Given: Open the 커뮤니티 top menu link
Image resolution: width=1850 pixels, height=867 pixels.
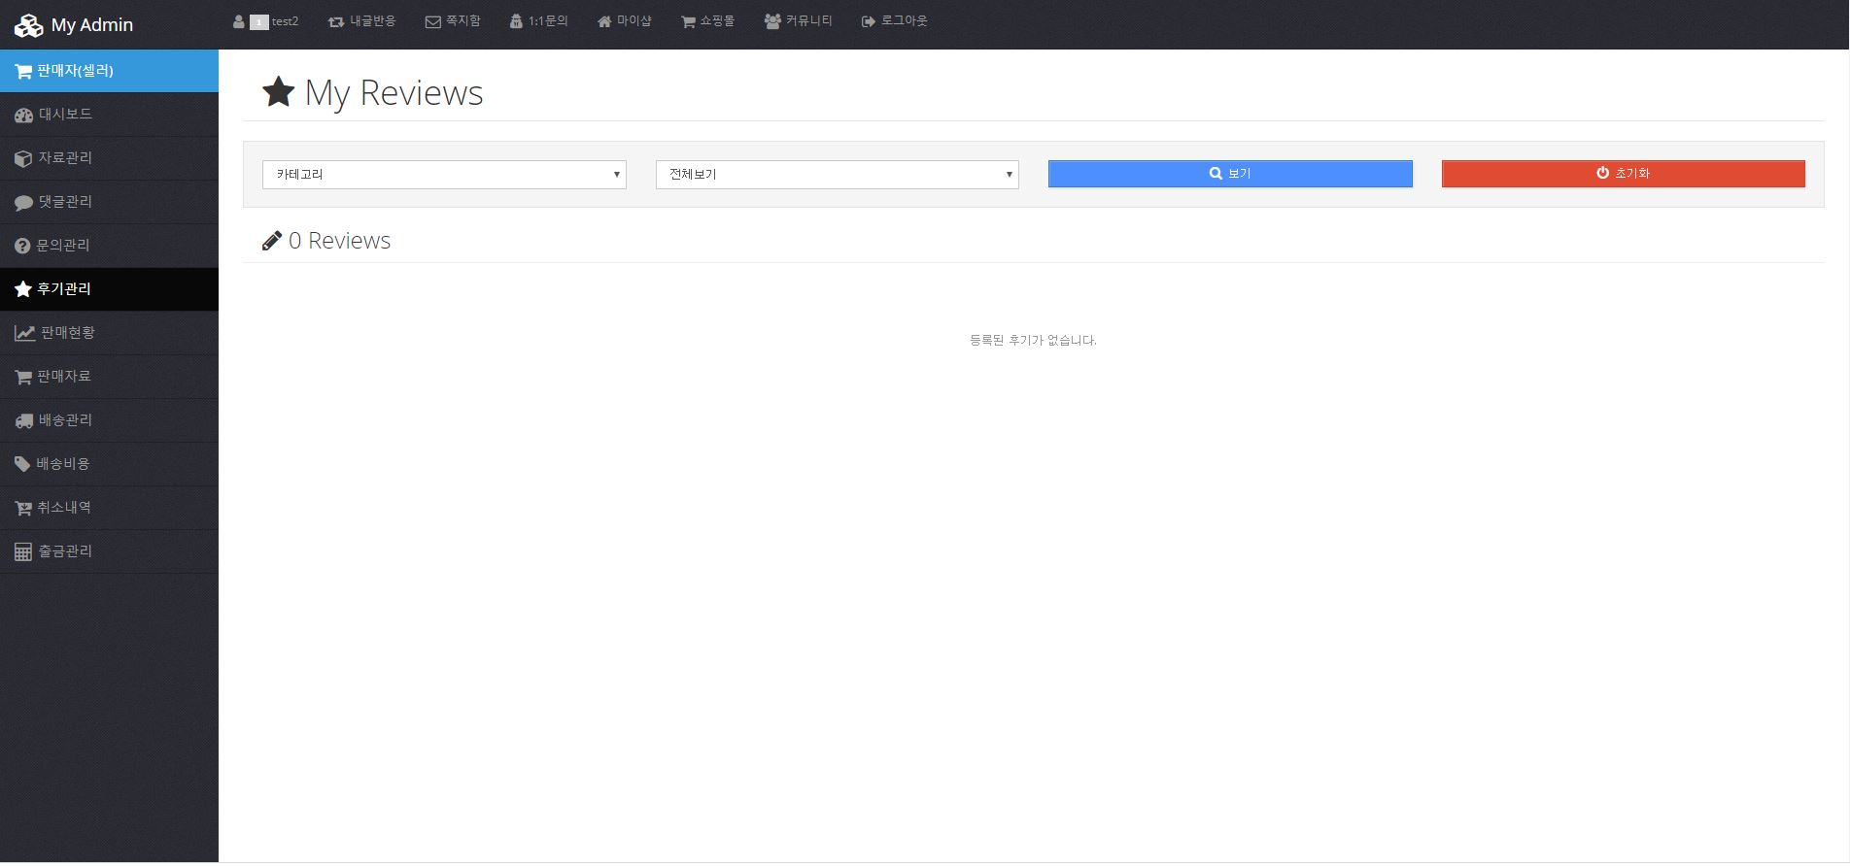Looking at the screenshot, I should coord(798,21).
